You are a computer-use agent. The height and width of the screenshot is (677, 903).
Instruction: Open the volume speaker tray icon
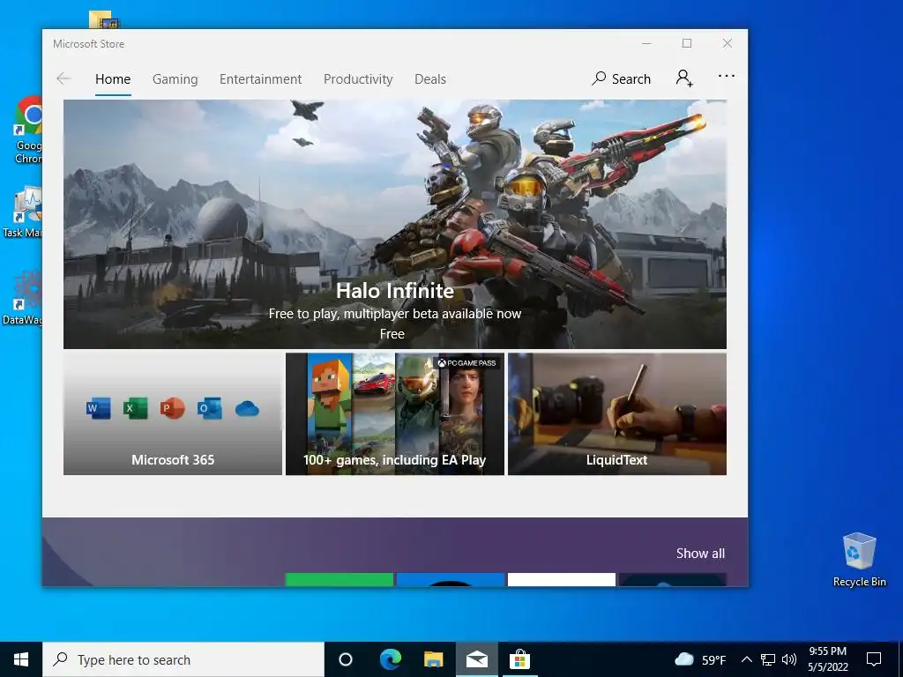[789, 659]
